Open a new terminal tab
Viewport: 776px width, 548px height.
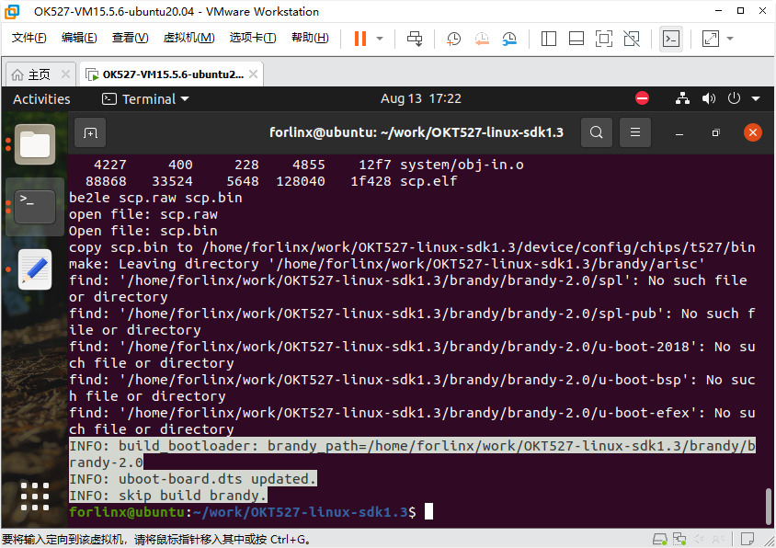coord(90,132)
